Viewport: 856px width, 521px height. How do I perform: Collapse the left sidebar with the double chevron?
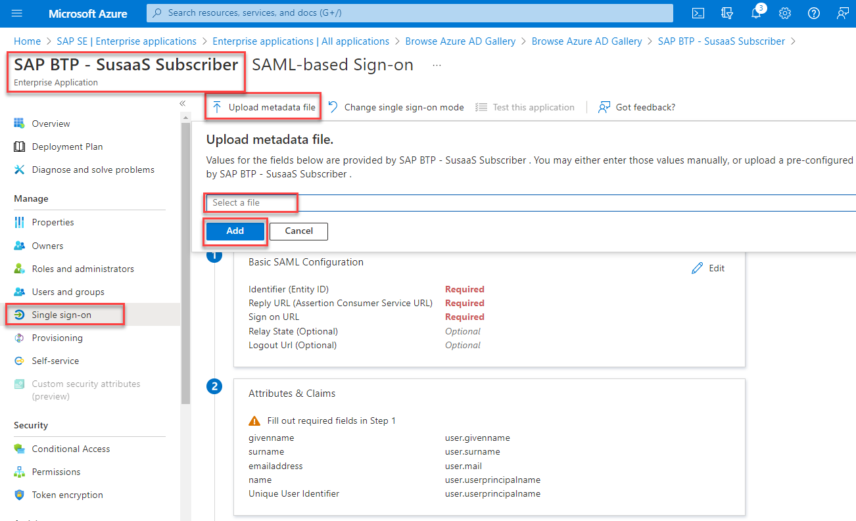coord(183,103)
